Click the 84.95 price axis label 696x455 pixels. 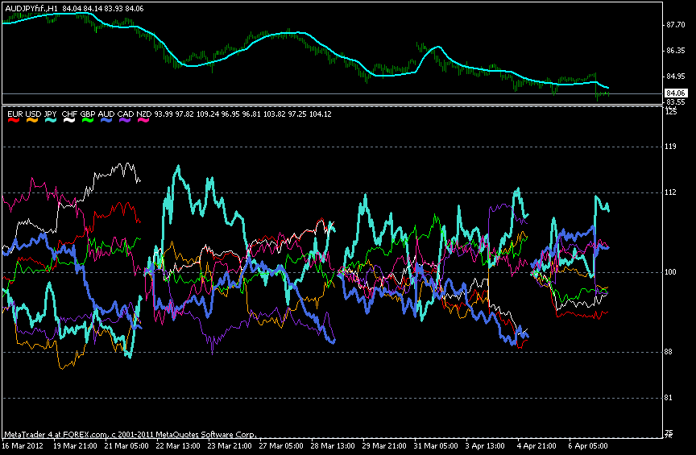(x=676, y=77)
